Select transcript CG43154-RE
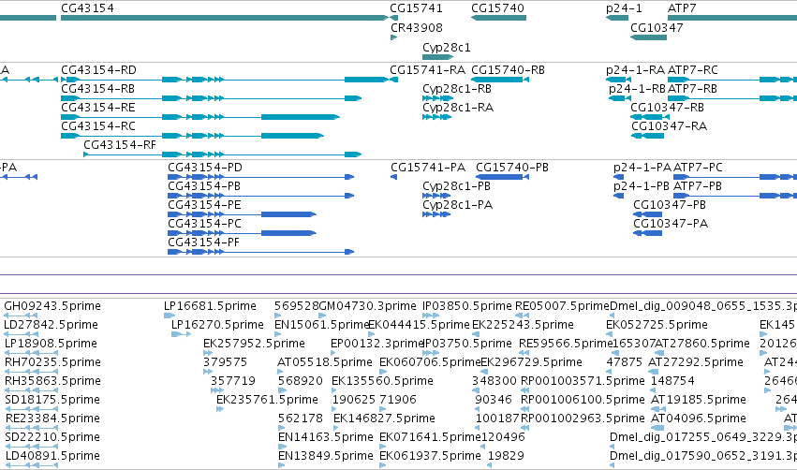797x470 pixels. tap(200, 117)
